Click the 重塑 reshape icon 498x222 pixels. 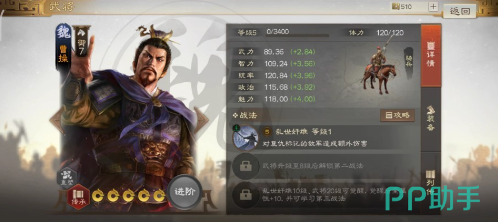[x=67, y=178]
